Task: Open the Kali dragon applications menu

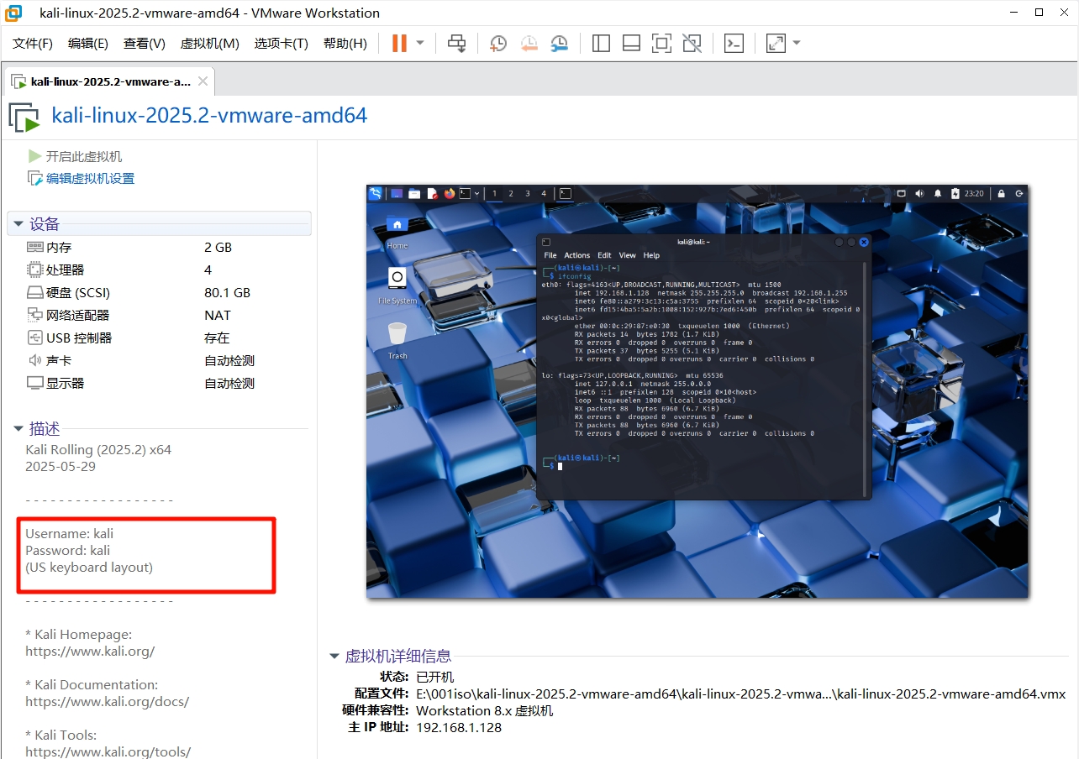Action: pyautogui.click(x=376, y=193)
